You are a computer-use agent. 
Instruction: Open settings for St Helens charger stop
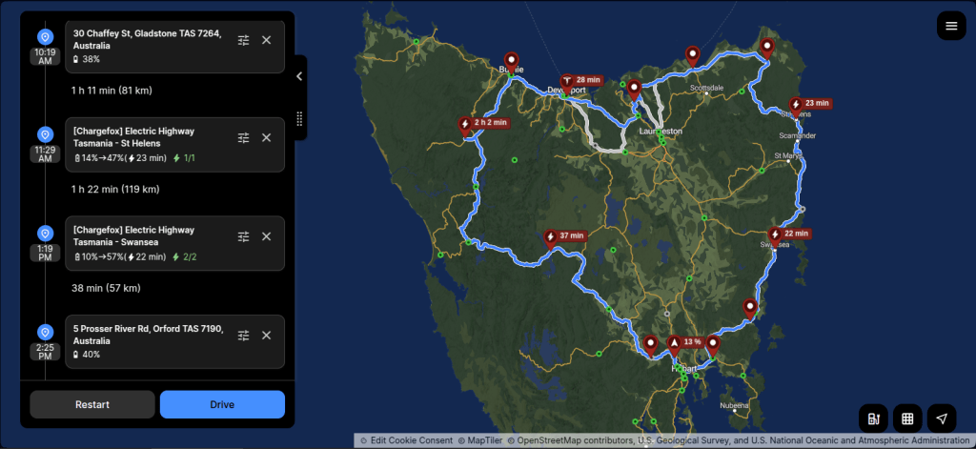pyautogui.click(x=244, y=137)
